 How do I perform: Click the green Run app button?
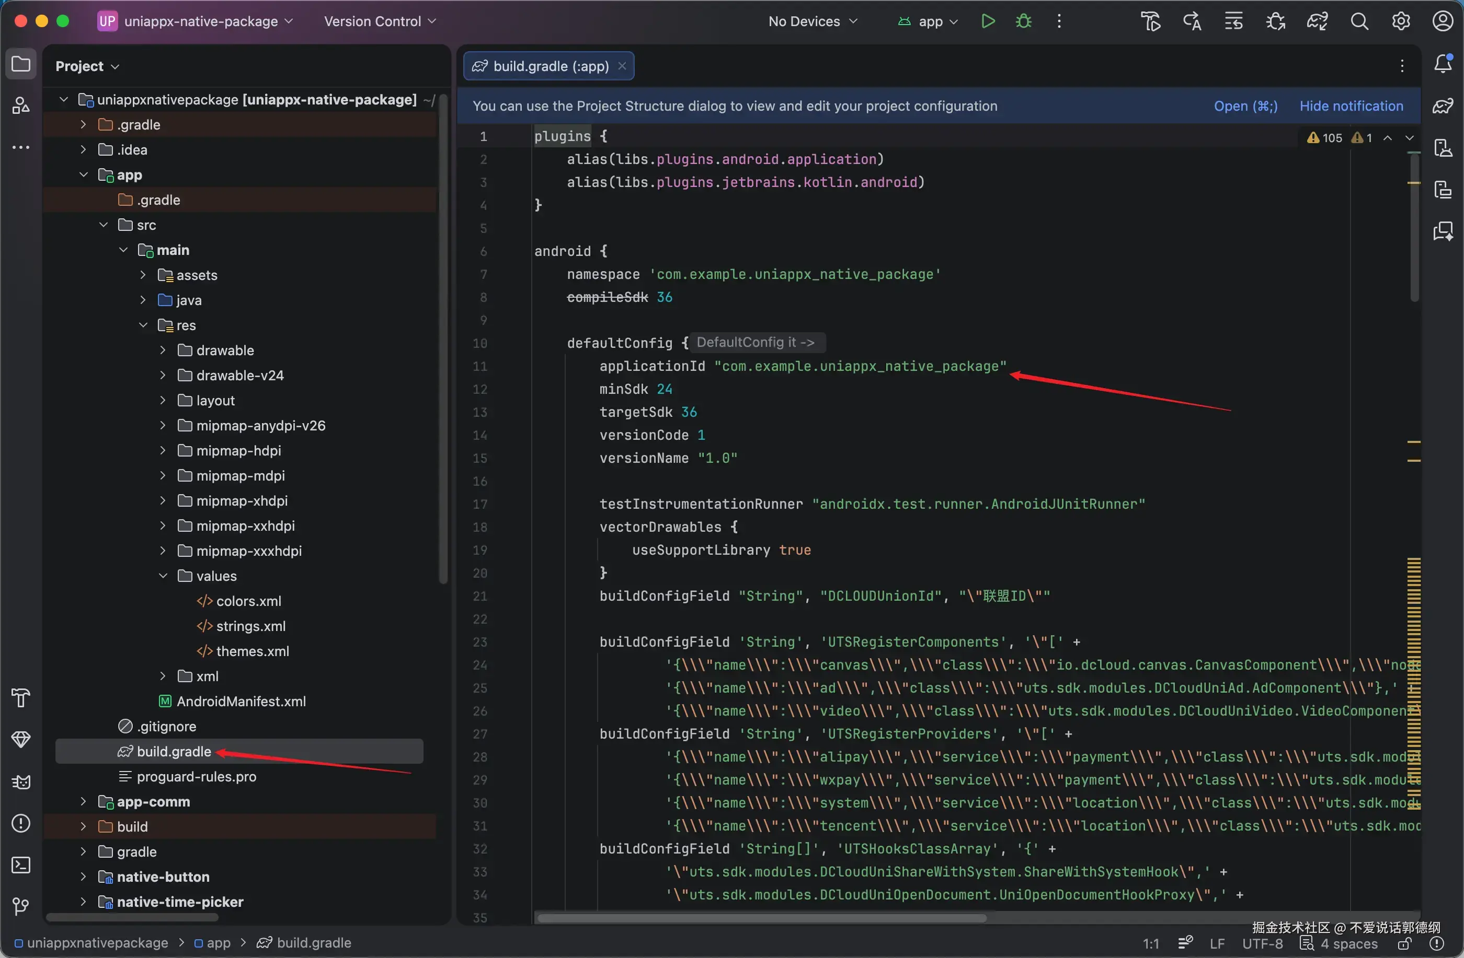988,21
